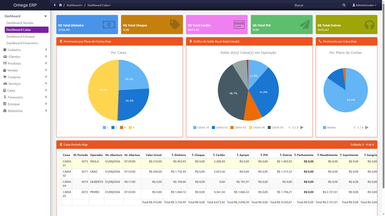
Task: Click the euro icon in the Movimento por Plano de Contas header
Action: (x=61, y=42)
